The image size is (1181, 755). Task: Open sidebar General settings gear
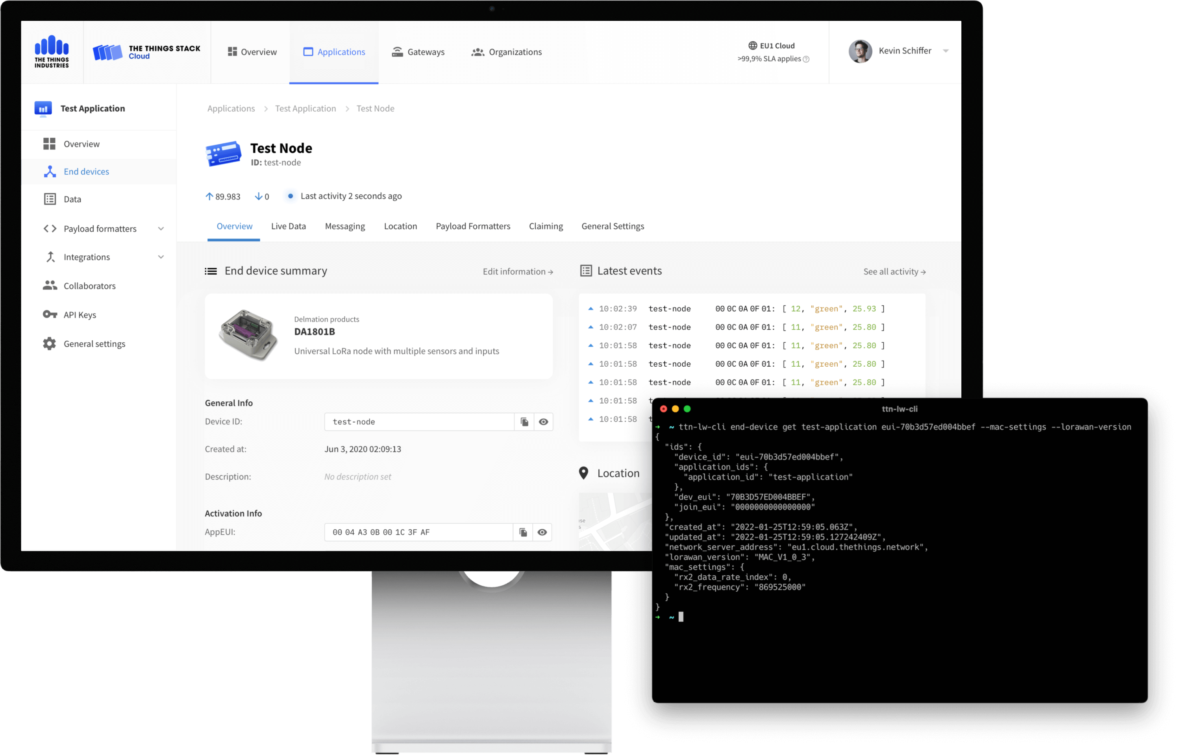[x=50, y=344]
